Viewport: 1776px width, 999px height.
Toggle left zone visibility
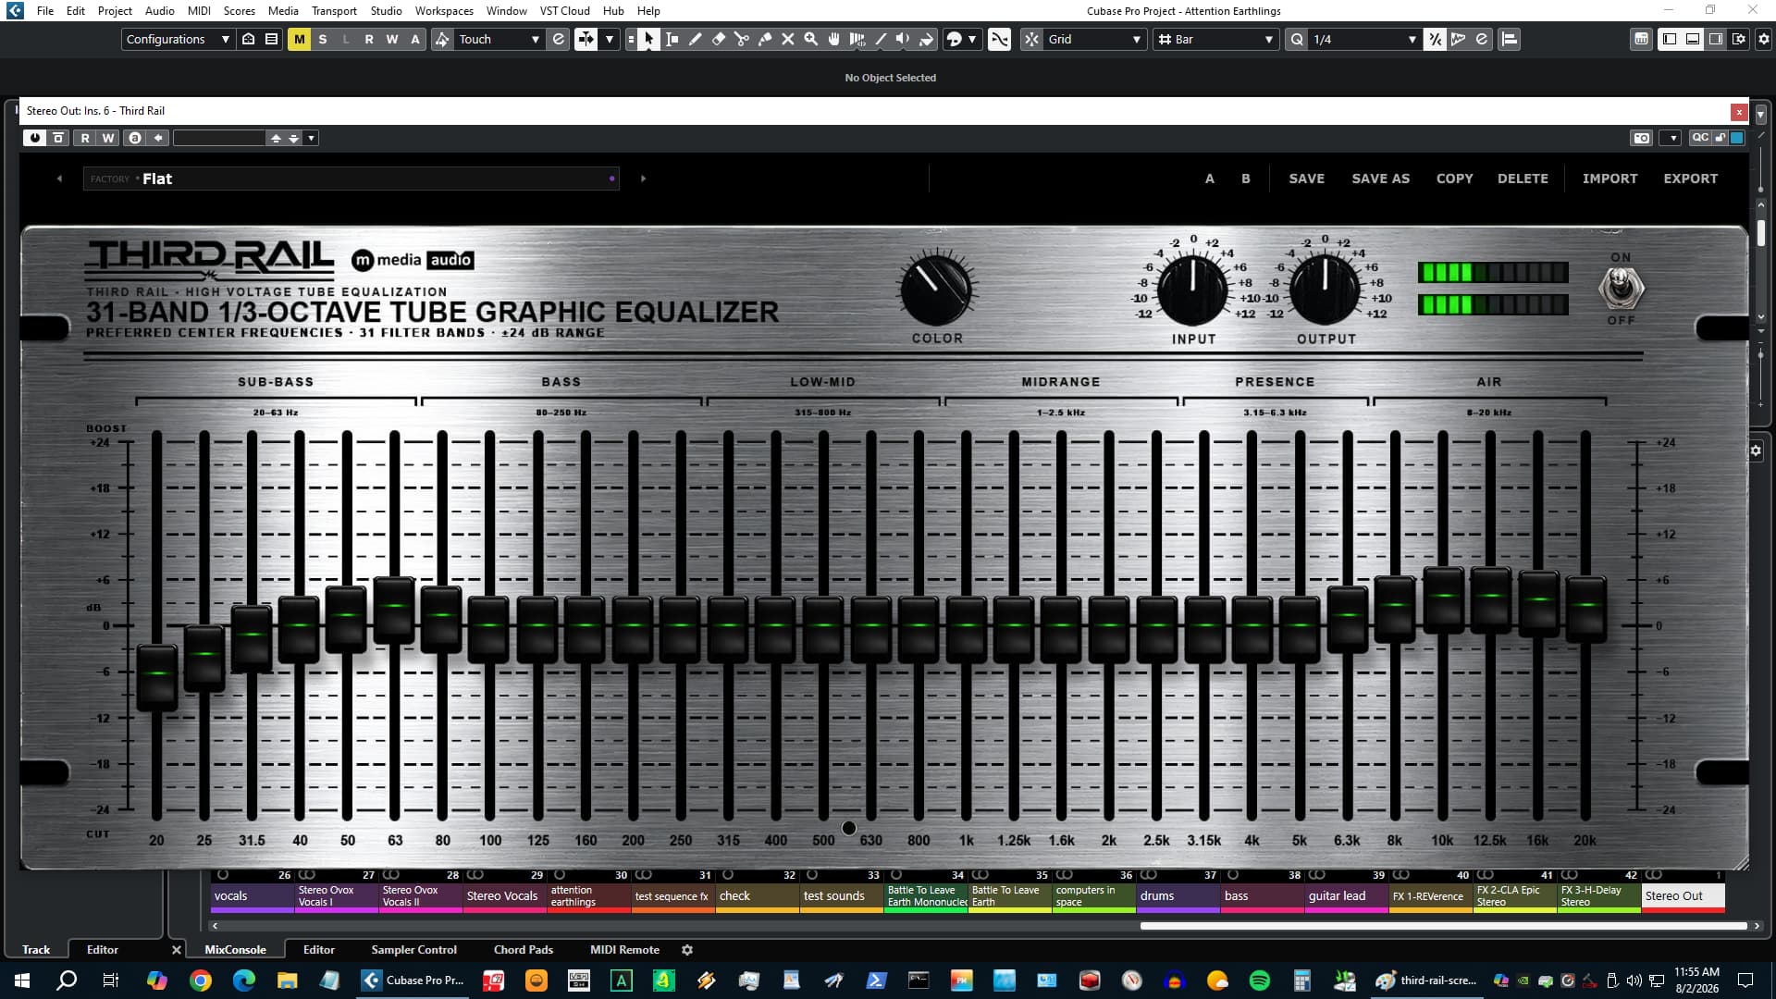point(1670,39)
